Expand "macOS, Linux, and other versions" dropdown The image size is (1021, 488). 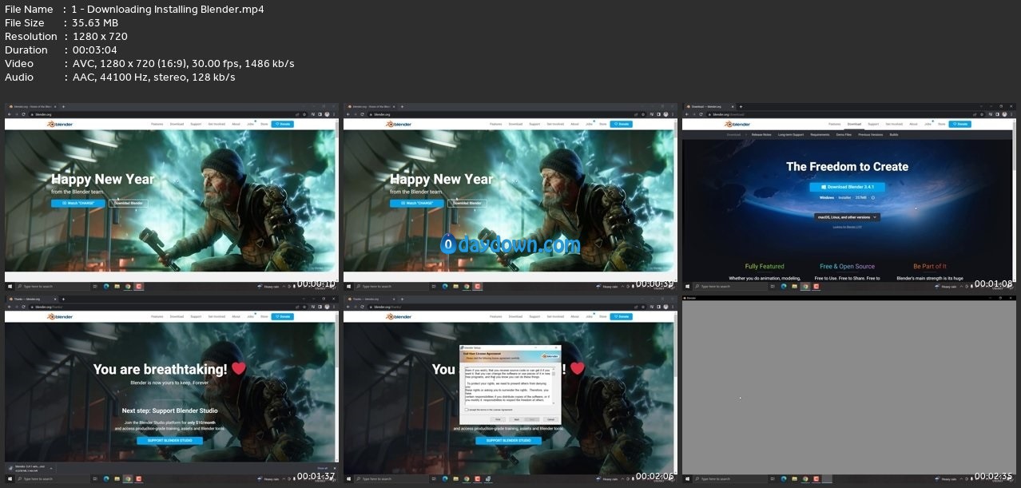(x=847, y=216)
